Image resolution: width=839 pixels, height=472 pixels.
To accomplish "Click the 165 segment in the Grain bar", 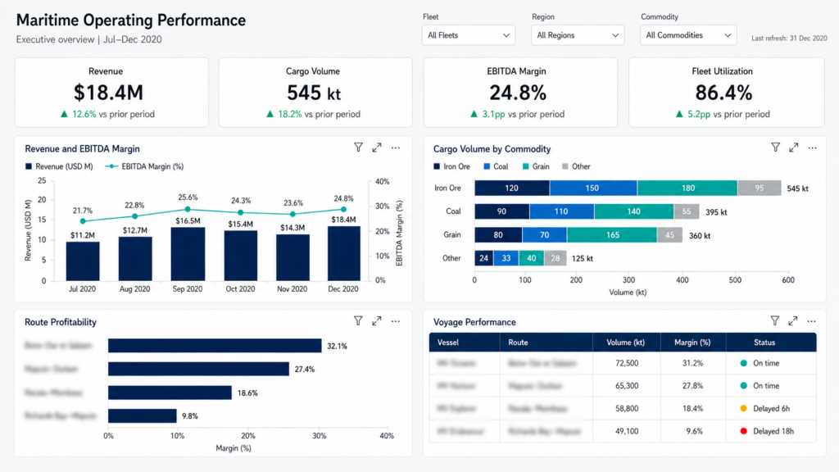I will [611, 235].
